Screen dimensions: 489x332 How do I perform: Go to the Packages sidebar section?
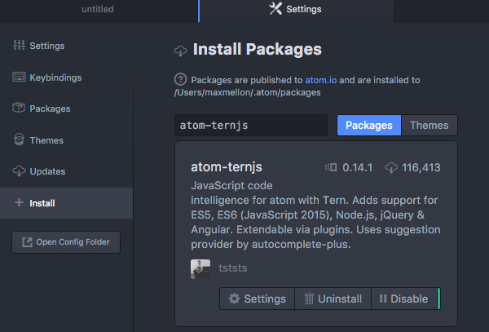67,108
